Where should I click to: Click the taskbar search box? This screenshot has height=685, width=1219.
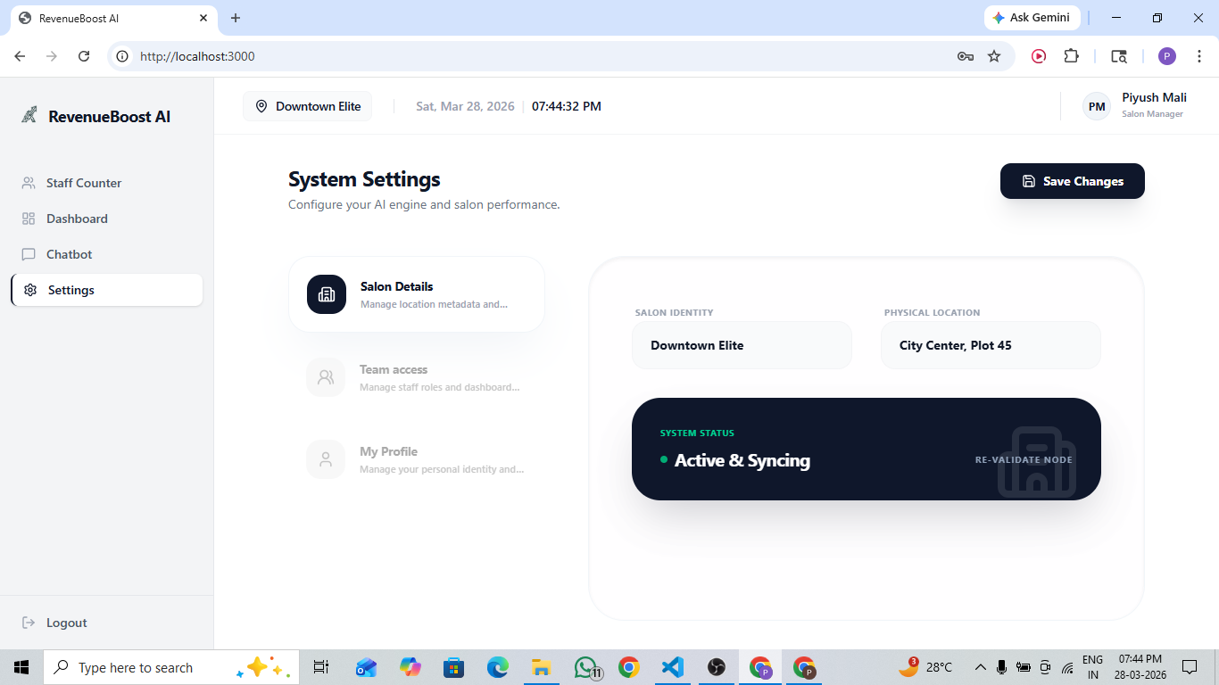tap(171, 667)
